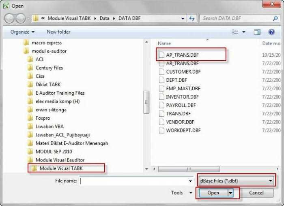Click the folder tree scroll down arrow

click(x=147, y=169)
